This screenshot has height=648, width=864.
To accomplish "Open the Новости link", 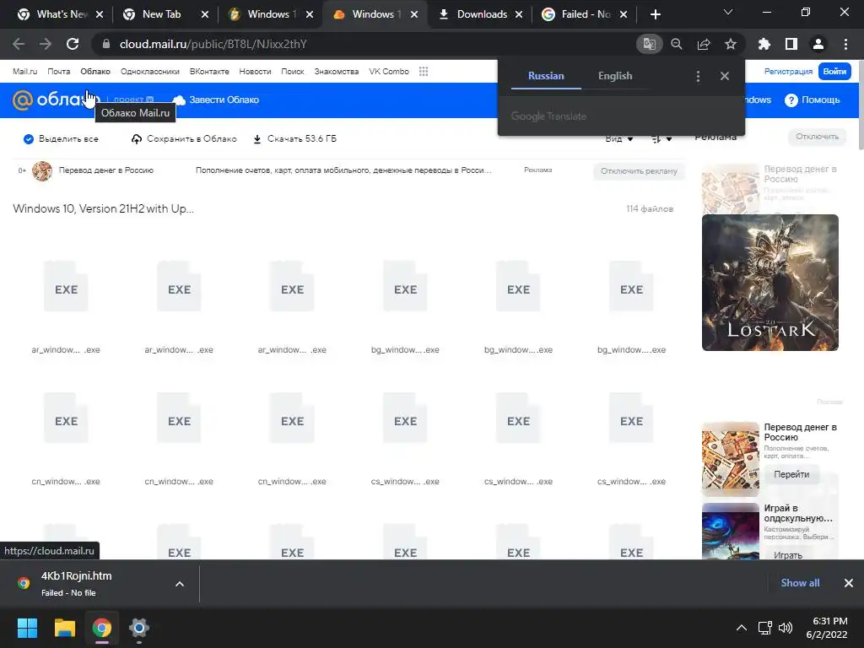I will [255, 71].
